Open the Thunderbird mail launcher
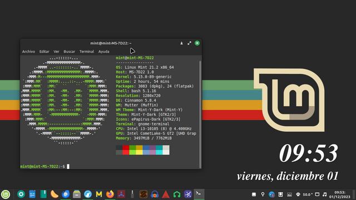This screenshot has height=200, width=356. 66,194
